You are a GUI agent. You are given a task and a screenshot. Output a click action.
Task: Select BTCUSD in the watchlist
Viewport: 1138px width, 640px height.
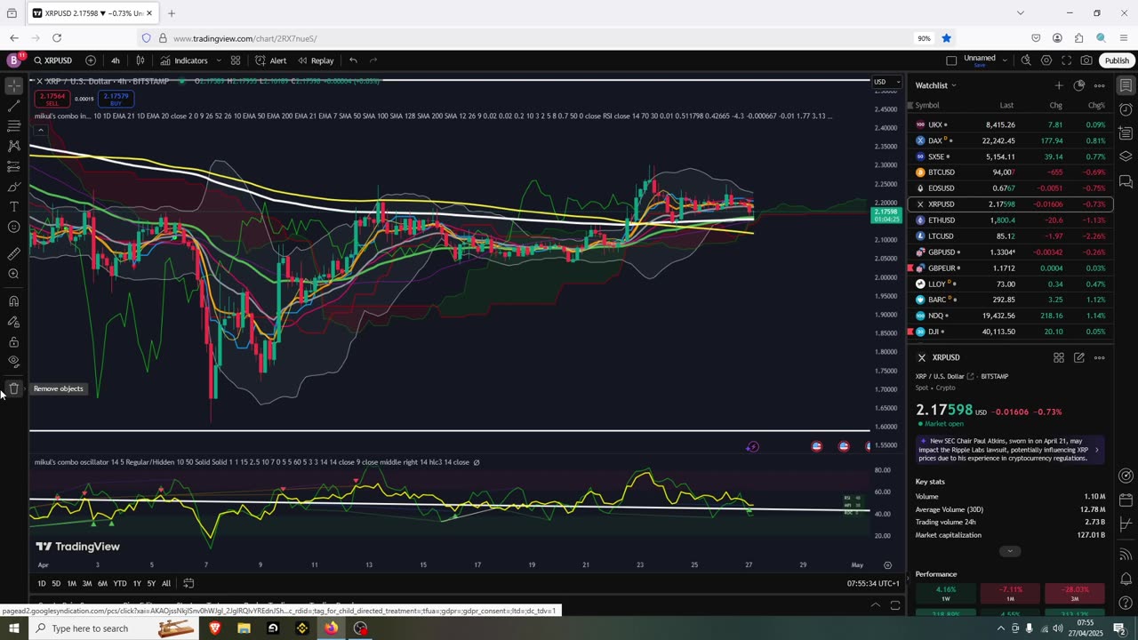[x=1010, y=172]
